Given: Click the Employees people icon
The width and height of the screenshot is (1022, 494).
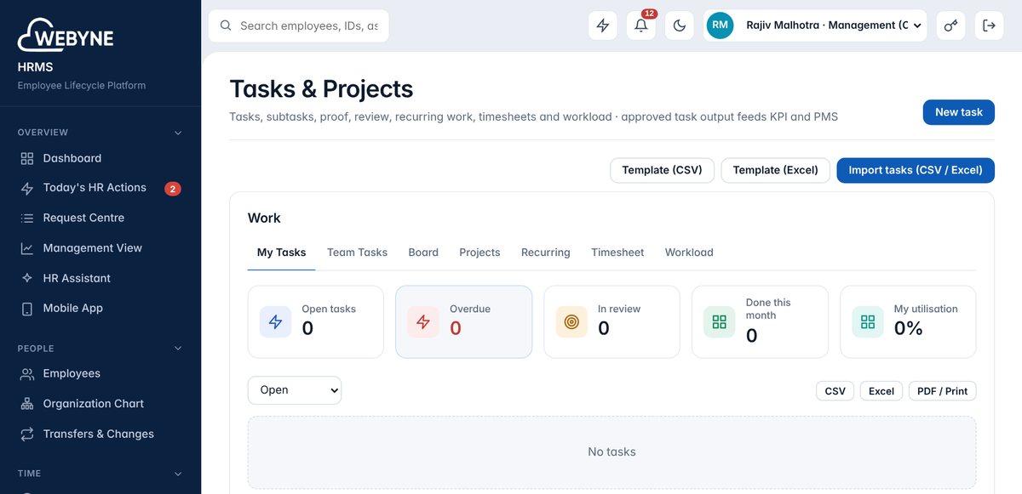Looking at the screenshot, I should [27, 374].
